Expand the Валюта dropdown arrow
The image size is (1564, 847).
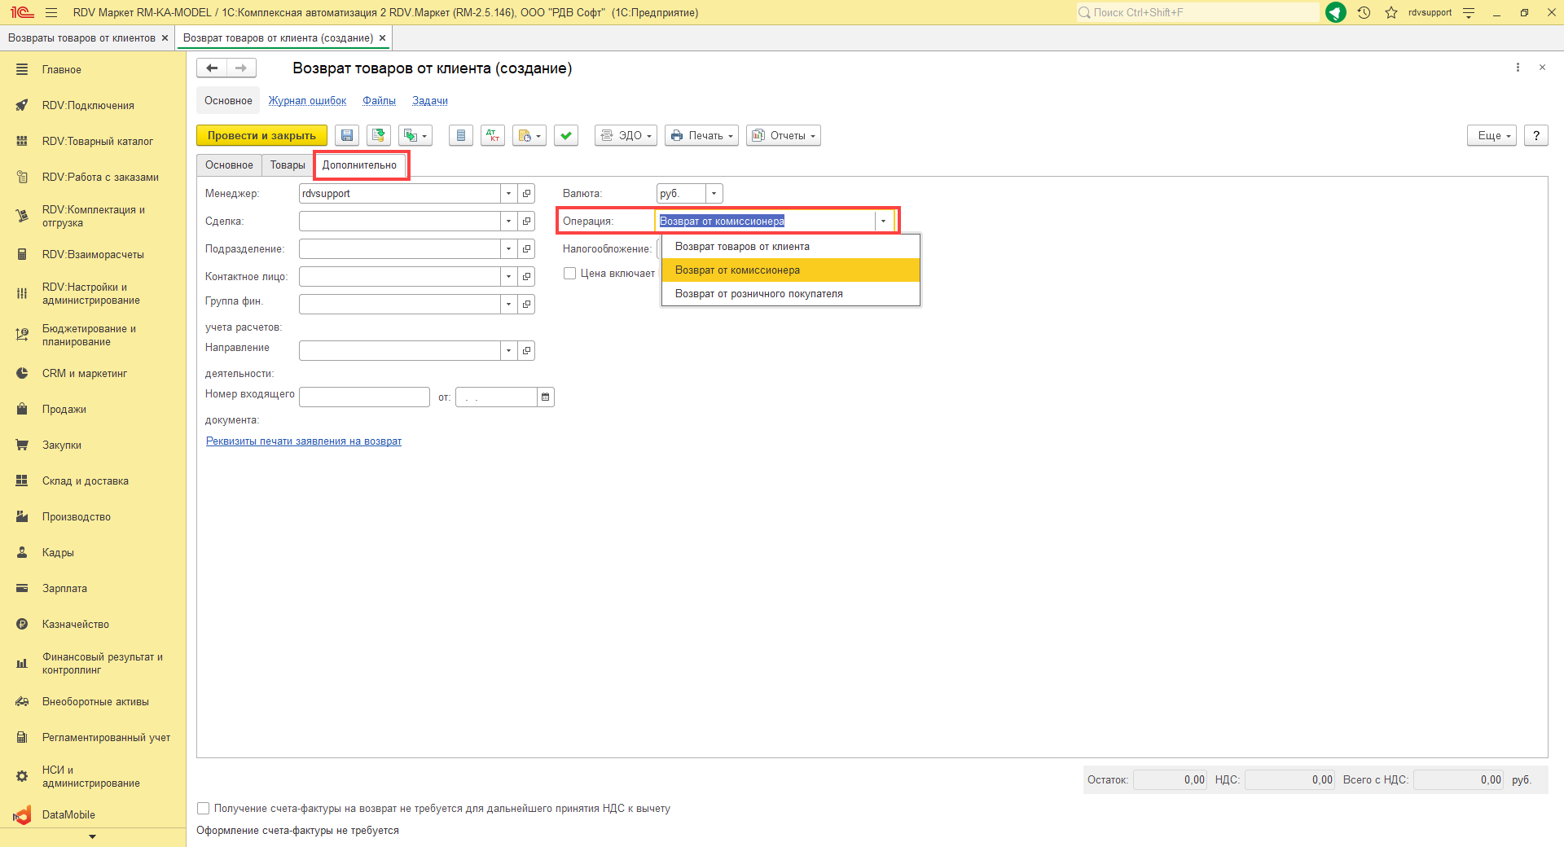click(714, 194)
